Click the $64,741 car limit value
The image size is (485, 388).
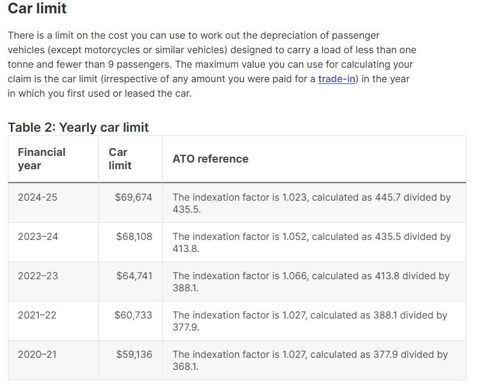pos(134,276)
